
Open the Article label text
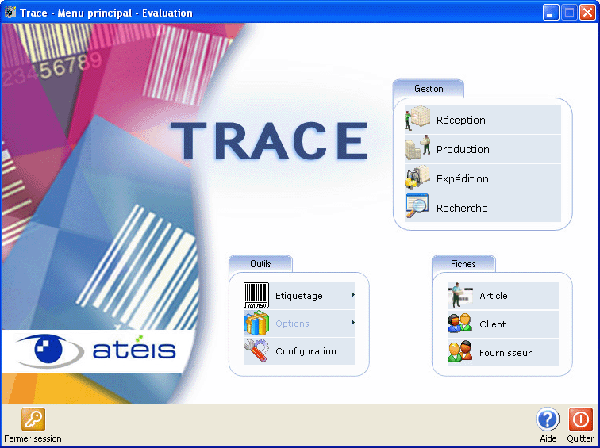pyautogui.click(x=493, y=296)
